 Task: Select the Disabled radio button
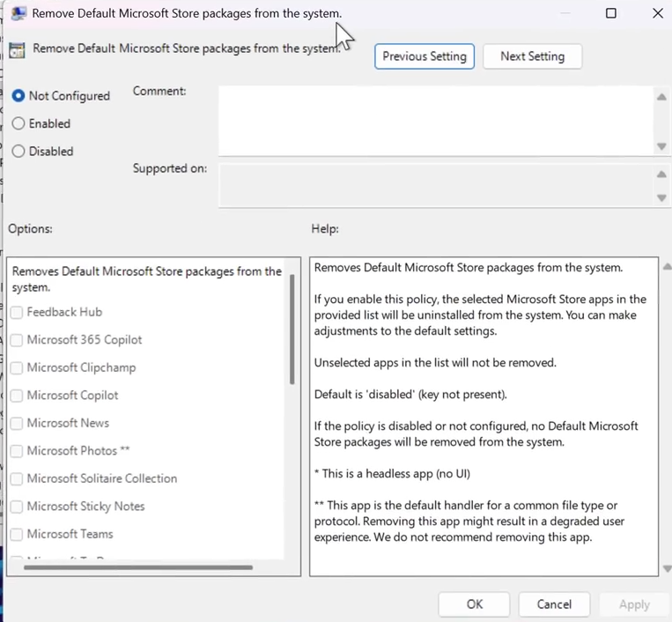tap(18, 151)
